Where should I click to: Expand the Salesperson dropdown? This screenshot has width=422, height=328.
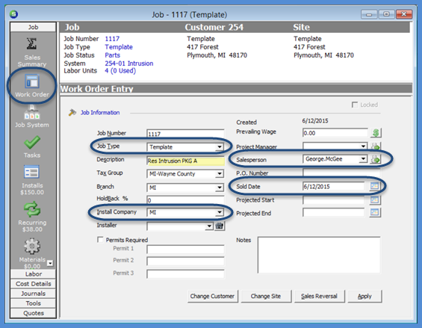point(363,159)
